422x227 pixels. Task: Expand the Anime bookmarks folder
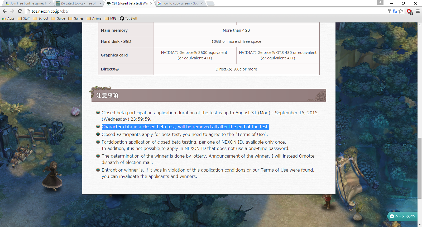[x=94, y=18]
